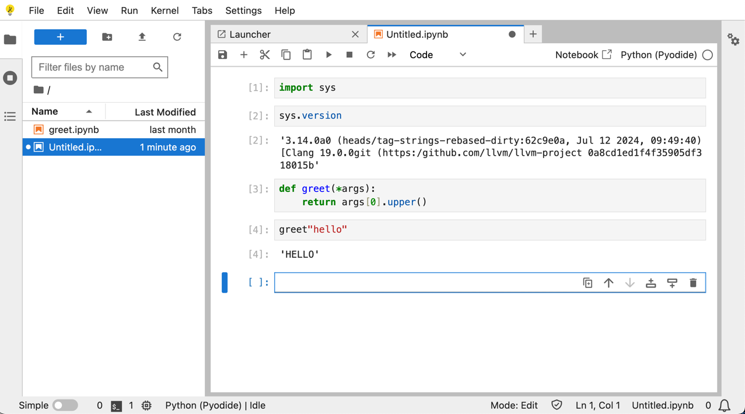The image size is (745, 414).
Task: Click the sys.version code cell
Action: click(x=489, y=115)
